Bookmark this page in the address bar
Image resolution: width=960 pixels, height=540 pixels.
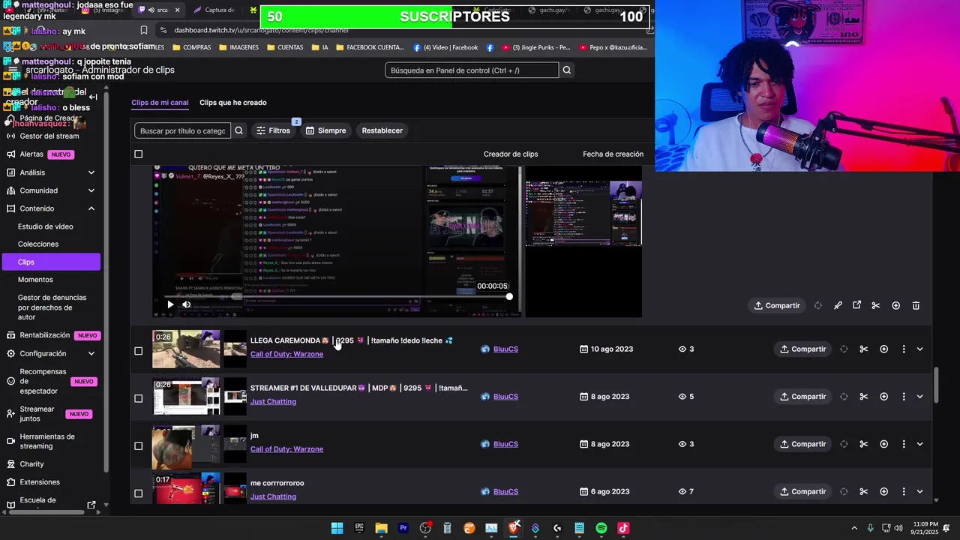[x=143, y=30]
